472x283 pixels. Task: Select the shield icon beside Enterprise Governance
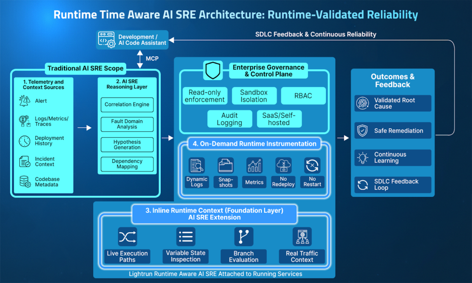point(212,70)
